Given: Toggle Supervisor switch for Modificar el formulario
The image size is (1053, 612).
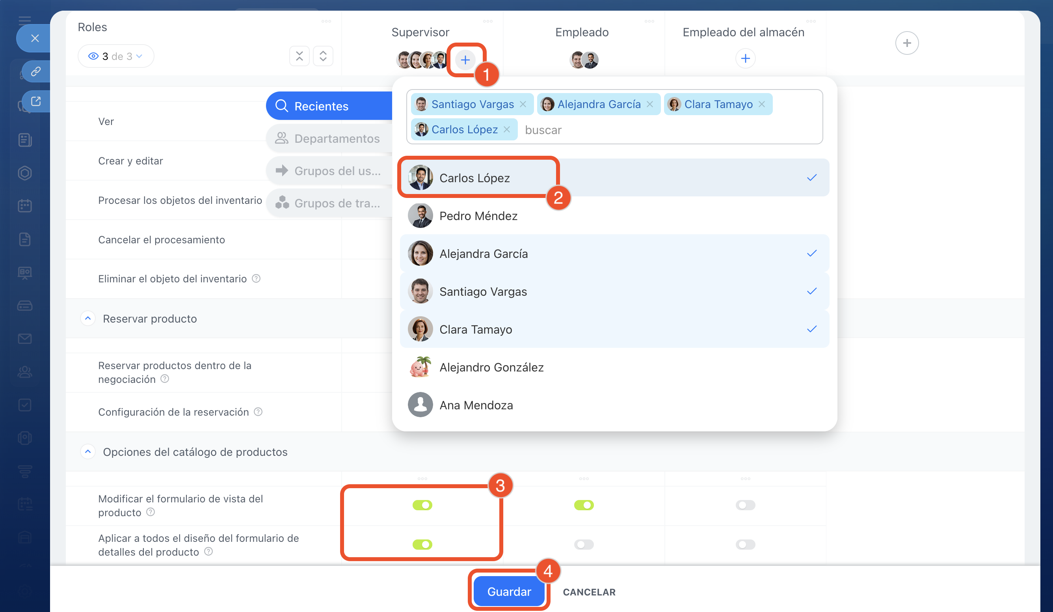Looking at the screenshot, I should click(422, 505).
